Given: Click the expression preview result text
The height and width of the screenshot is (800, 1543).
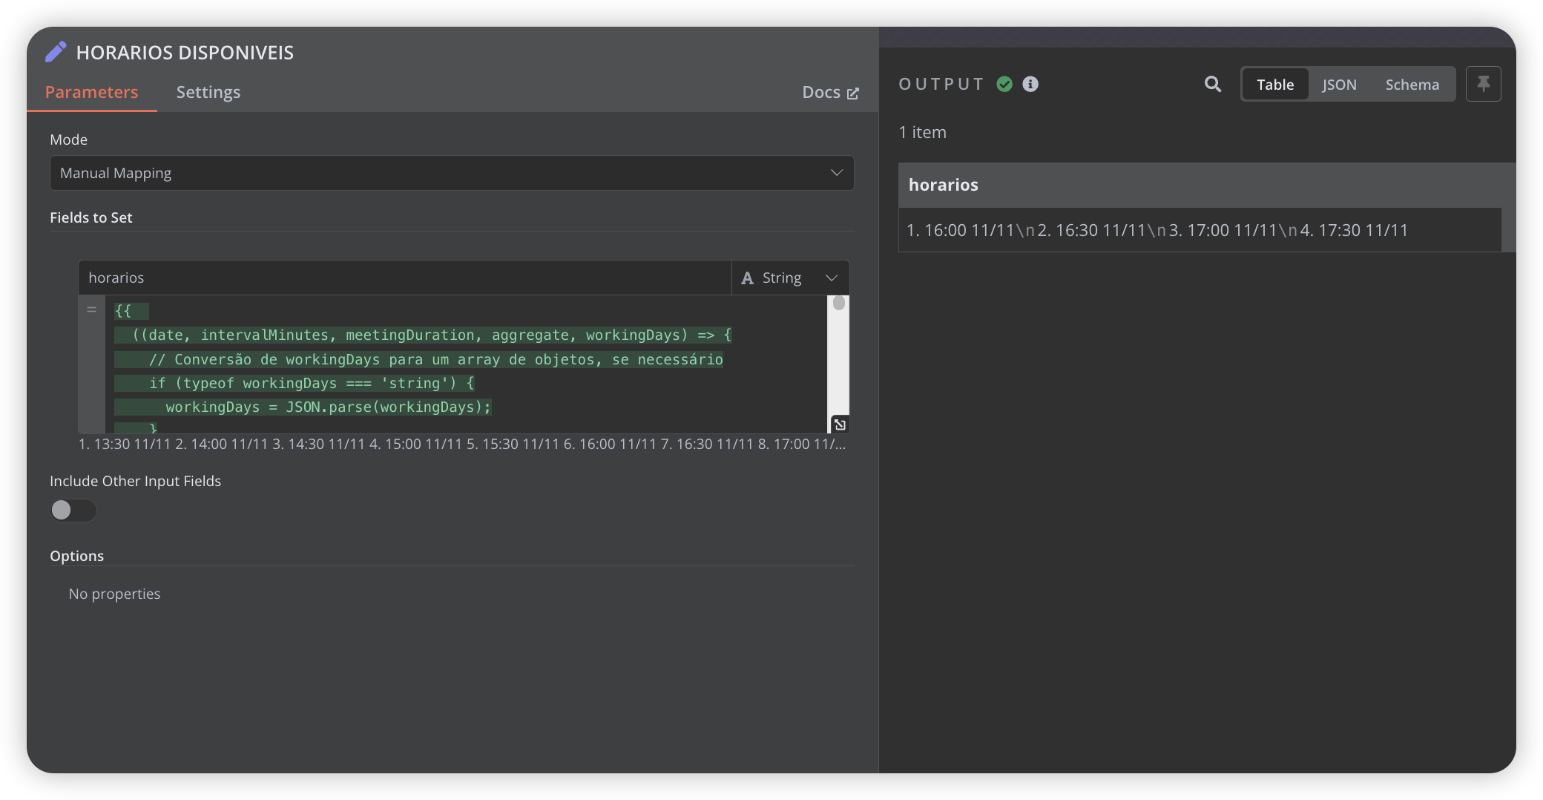Looking at the screenshot, I should pos(462,444).
